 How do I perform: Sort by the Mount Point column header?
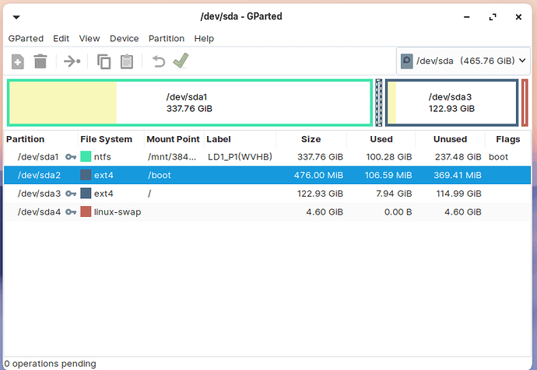tap(174, 139)
